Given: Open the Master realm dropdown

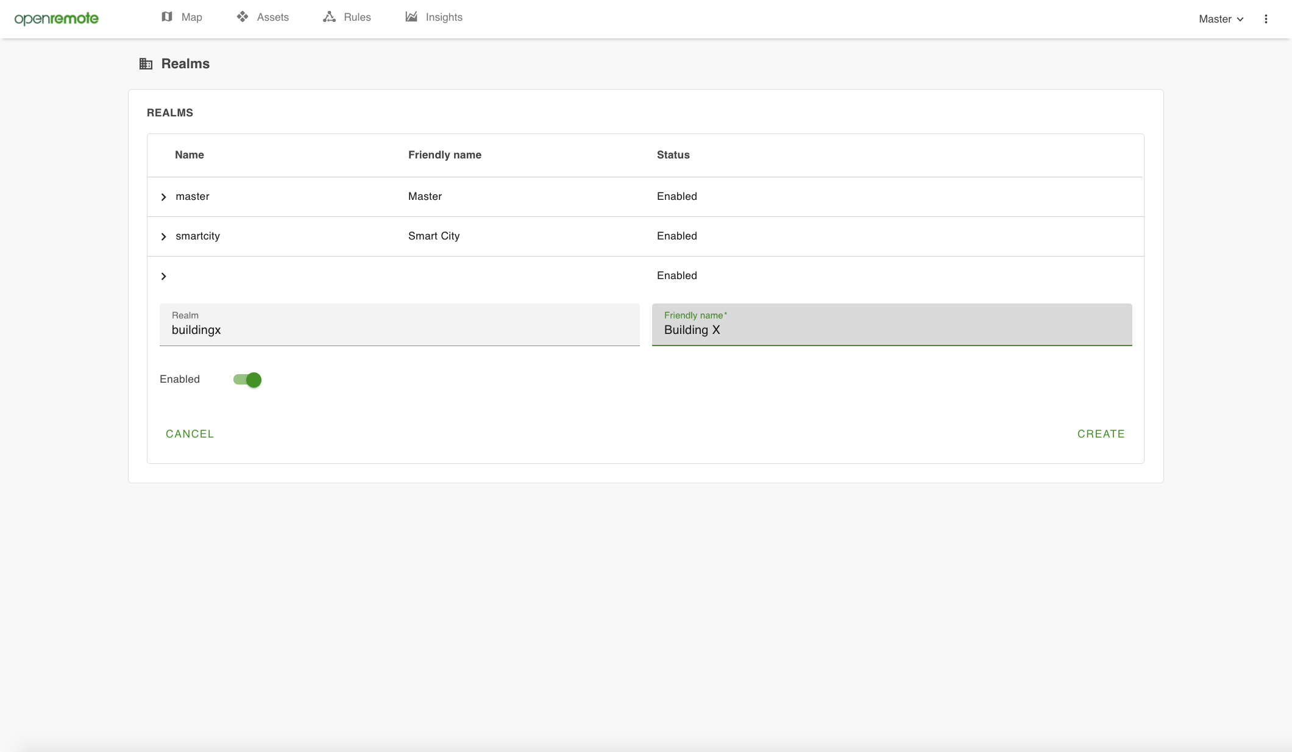Looking at the screenshot, I should point(1221,19).
